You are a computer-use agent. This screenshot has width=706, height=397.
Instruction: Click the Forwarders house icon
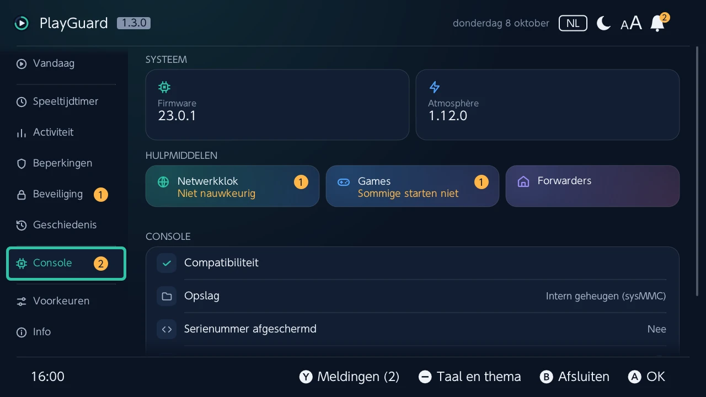point(523,182)
